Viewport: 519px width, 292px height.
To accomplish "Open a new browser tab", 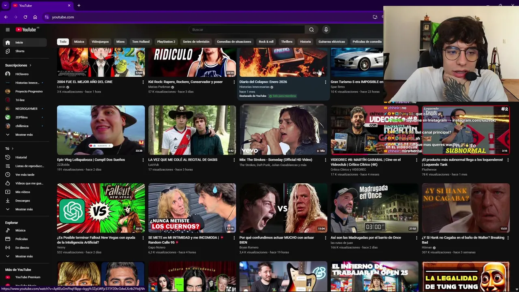I will tap(79, 5).
